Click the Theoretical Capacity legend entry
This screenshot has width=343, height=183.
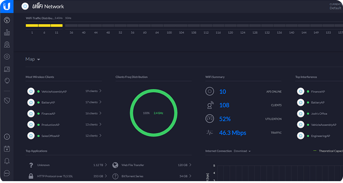coord(328,151)
